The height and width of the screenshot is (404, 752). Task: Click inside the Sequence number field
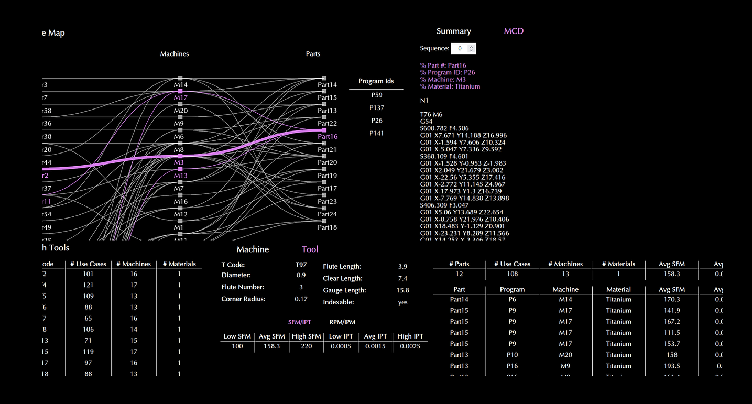(x=459, y=48)
